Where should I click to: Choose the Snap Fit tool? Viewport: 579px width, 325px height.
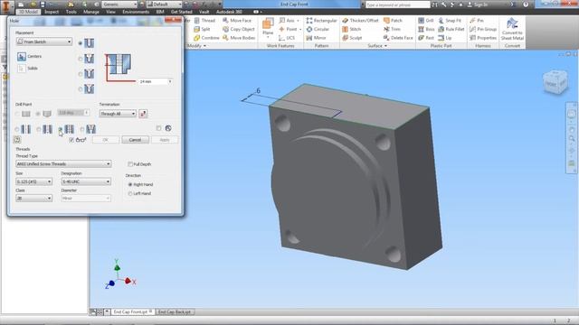450,21
